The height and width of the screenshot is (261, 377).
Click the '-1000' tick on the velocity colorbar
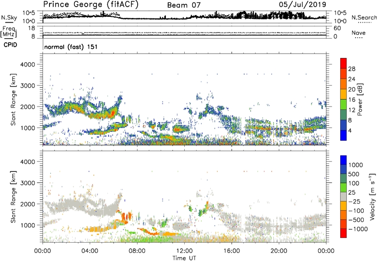point(358,229)
